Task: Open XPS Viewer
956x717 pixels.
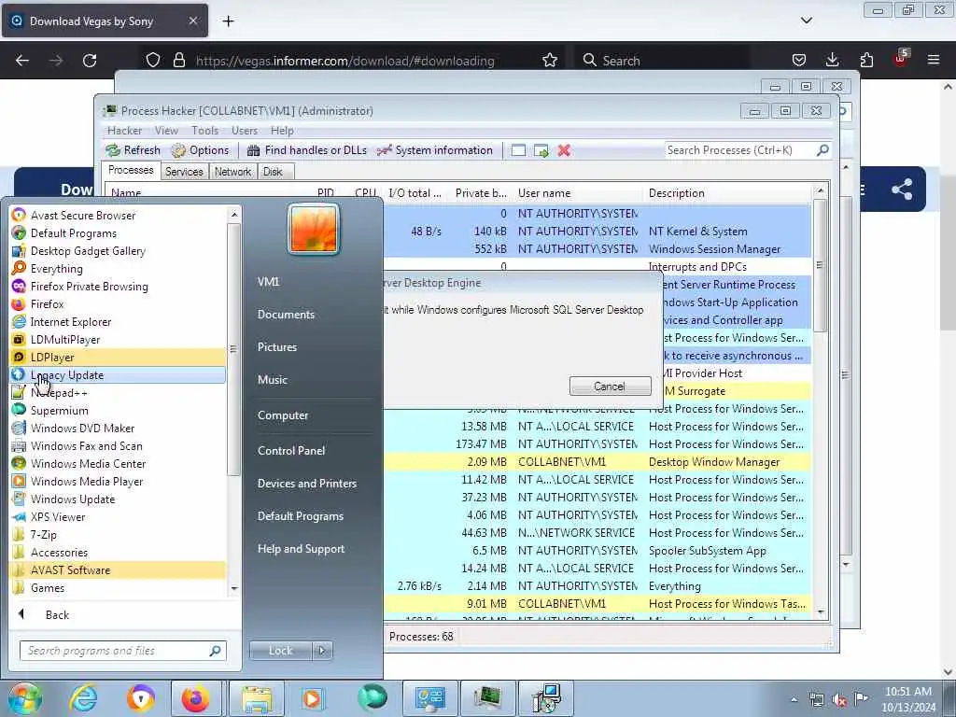Action: tap(119, 516)
